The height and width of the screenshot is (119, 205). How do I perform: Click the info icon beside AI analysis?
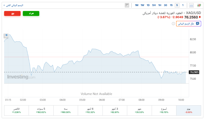(173, 24)
